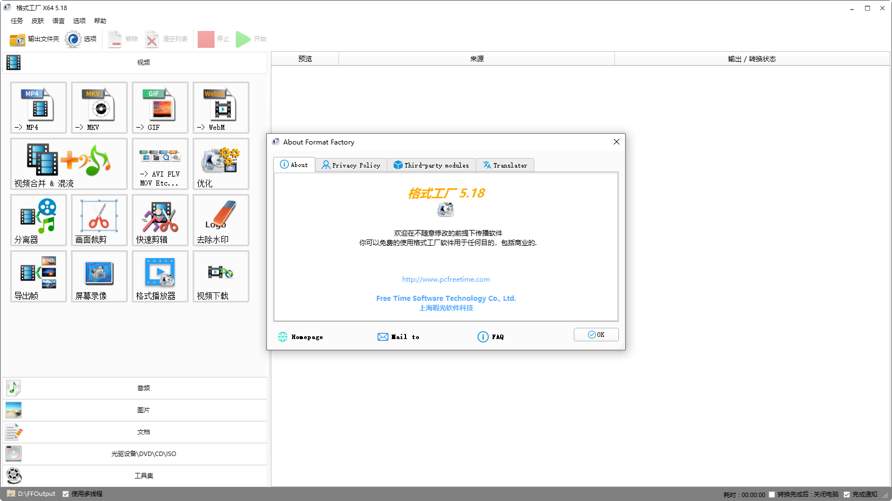The width and height of the screenshot is (892, 501).
Task: Toggle the 使用多线程 checkbox
Action: click(x=66, y=494)
